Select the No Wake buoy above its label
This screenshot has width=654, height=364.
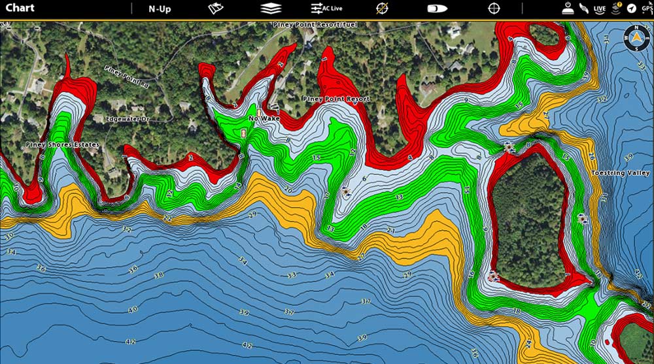click(x=258, y=112)
